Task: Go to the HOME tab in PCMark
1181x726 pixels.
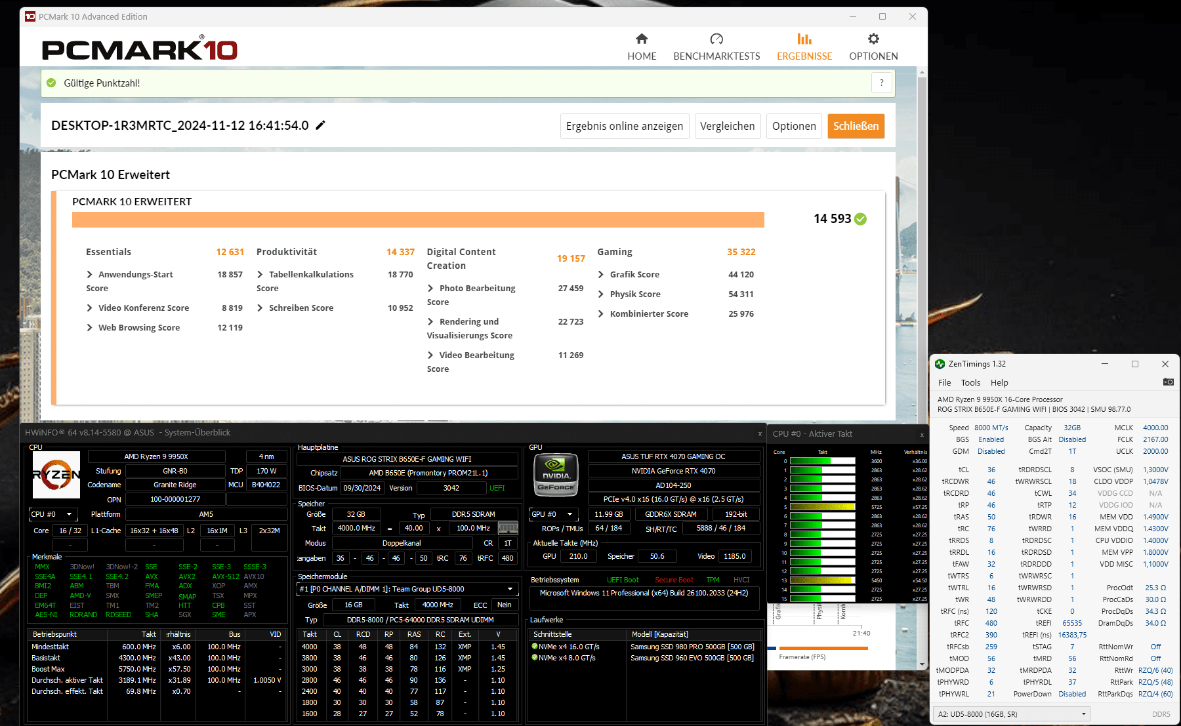Action: pyautogui.click(x=642, y=47)
